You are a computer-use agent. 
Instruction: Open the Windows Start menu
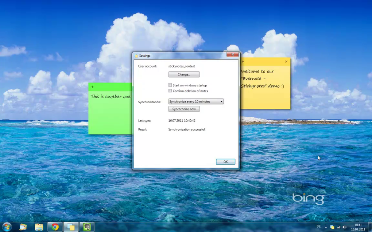tap(7, 227)
